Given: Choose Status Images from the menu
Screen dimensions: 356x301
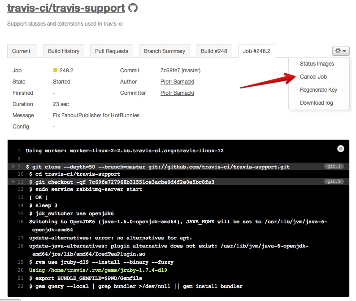Looking at the screenshot, I should 317,64.
